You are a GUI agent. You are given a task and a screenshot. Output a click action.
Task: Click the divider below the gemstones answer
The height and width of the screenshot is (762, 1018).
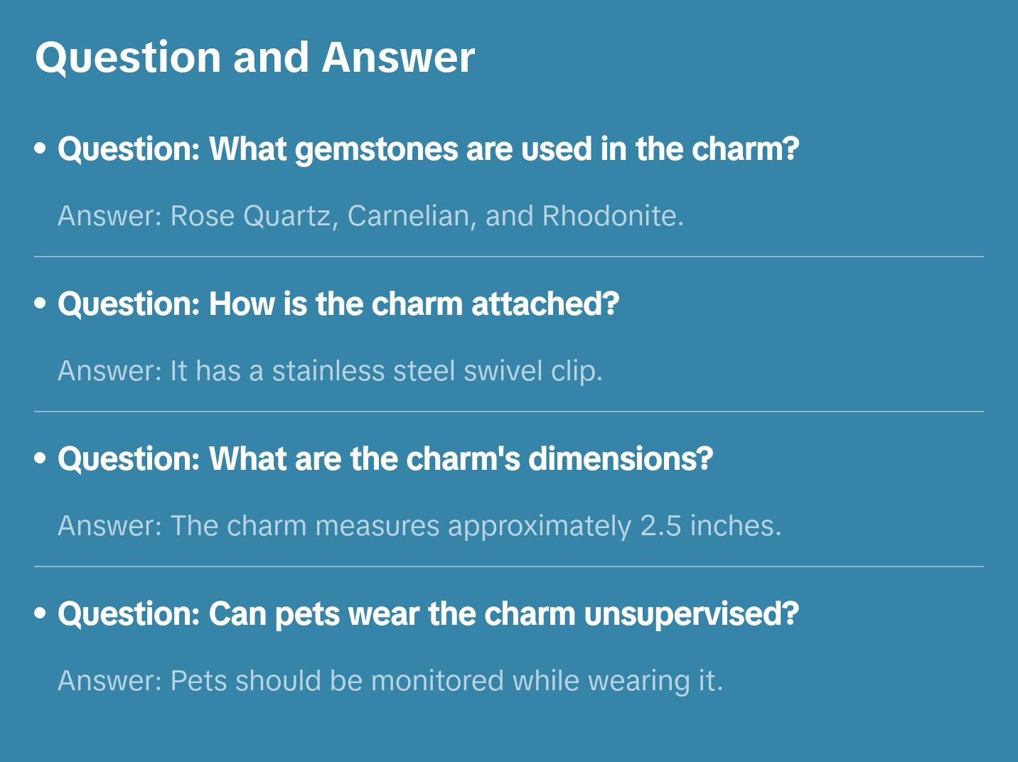[x=509, y=257]
